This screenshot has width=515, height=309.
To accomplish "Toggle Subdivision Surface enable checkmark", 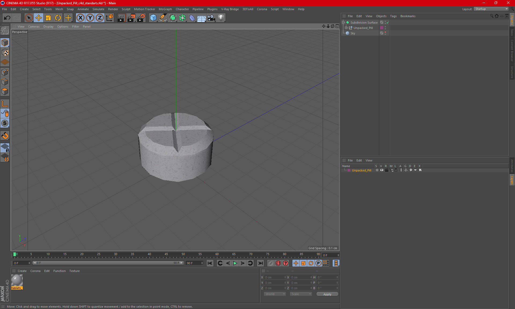I will tap(388, 23).
